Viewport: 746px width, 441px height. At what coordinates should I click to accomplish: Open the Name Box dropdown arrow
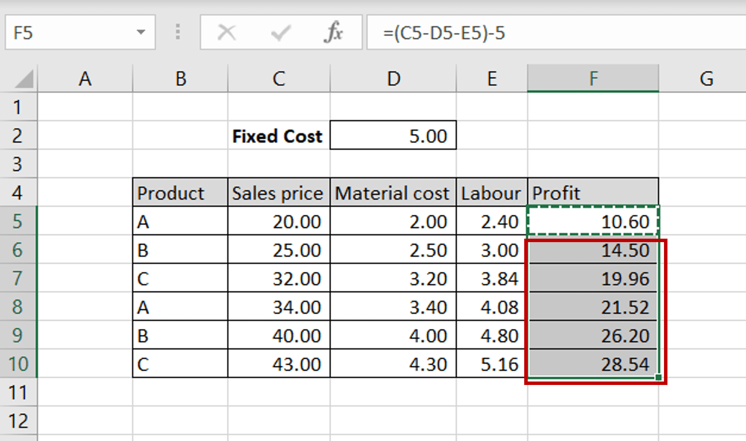click(141, 32)
